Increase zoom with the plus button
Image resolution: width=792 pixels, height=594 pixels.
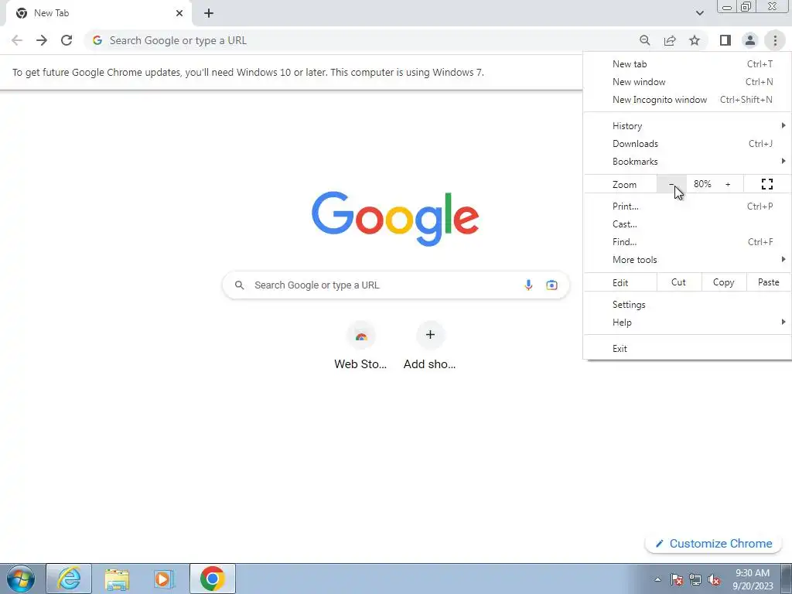(x=728, y=184)
